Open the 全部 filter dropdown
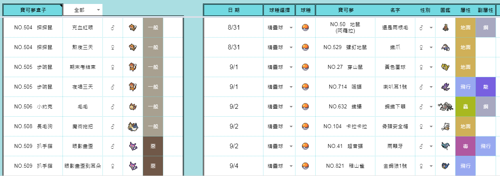The image size is (500, 176). point(83,10)
